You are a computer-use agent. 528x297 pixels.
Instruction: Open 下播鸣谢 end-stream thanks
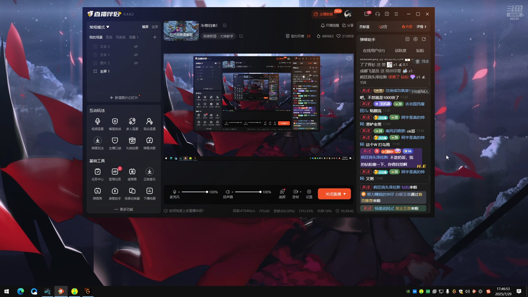[150, 194]
